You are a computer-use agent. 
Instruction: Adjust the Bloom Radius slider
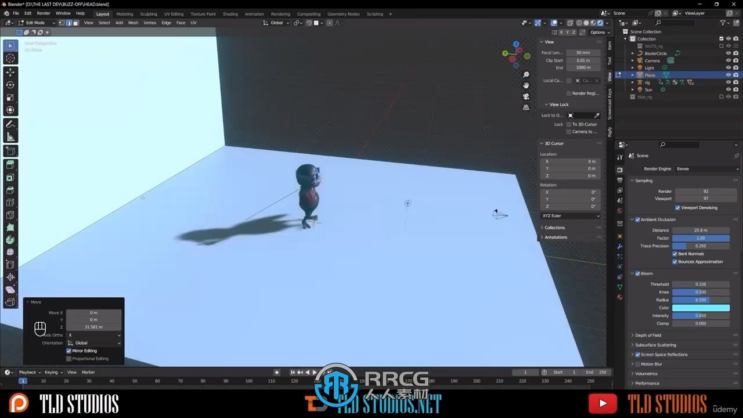(701, 300)
